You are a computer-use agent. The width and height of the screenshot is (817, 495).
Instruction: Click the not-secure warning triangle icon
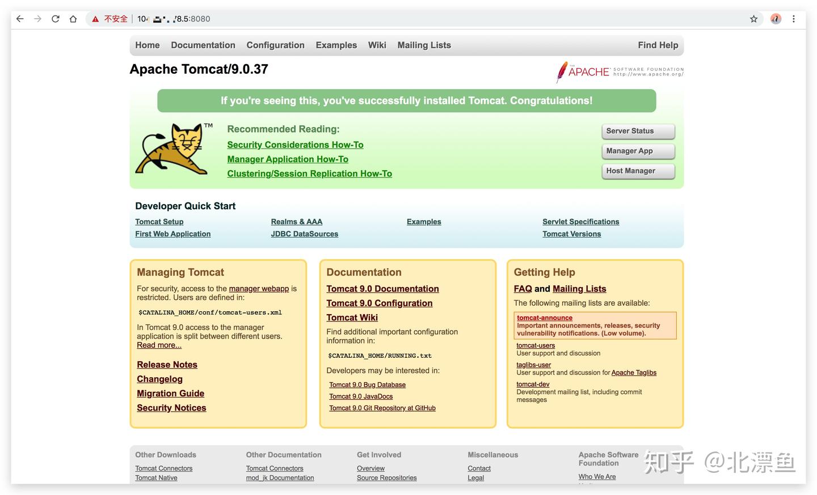tap(95, 19)
